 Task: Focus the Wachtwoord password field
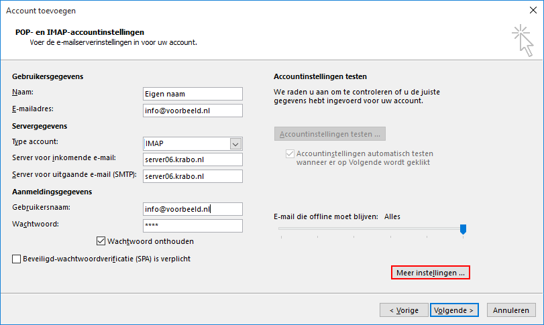192,226
